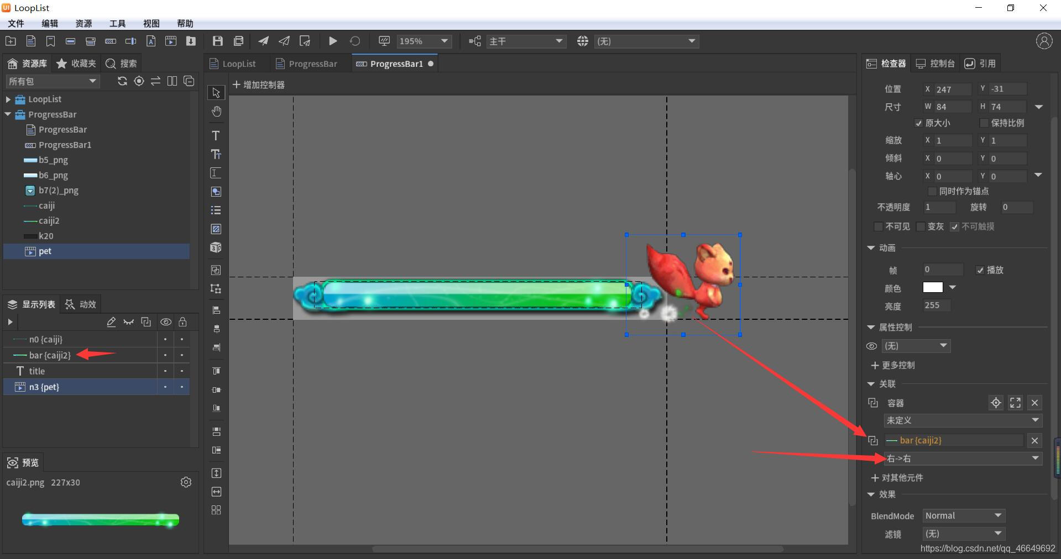Click the save icon in toolbar
Viewport: 1061px width, 559px height.
[x=217, y=41]
